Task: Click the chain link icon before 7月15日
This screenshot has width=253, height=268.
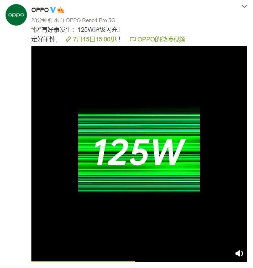Action: pyautogui.click(x=68, y=39)
